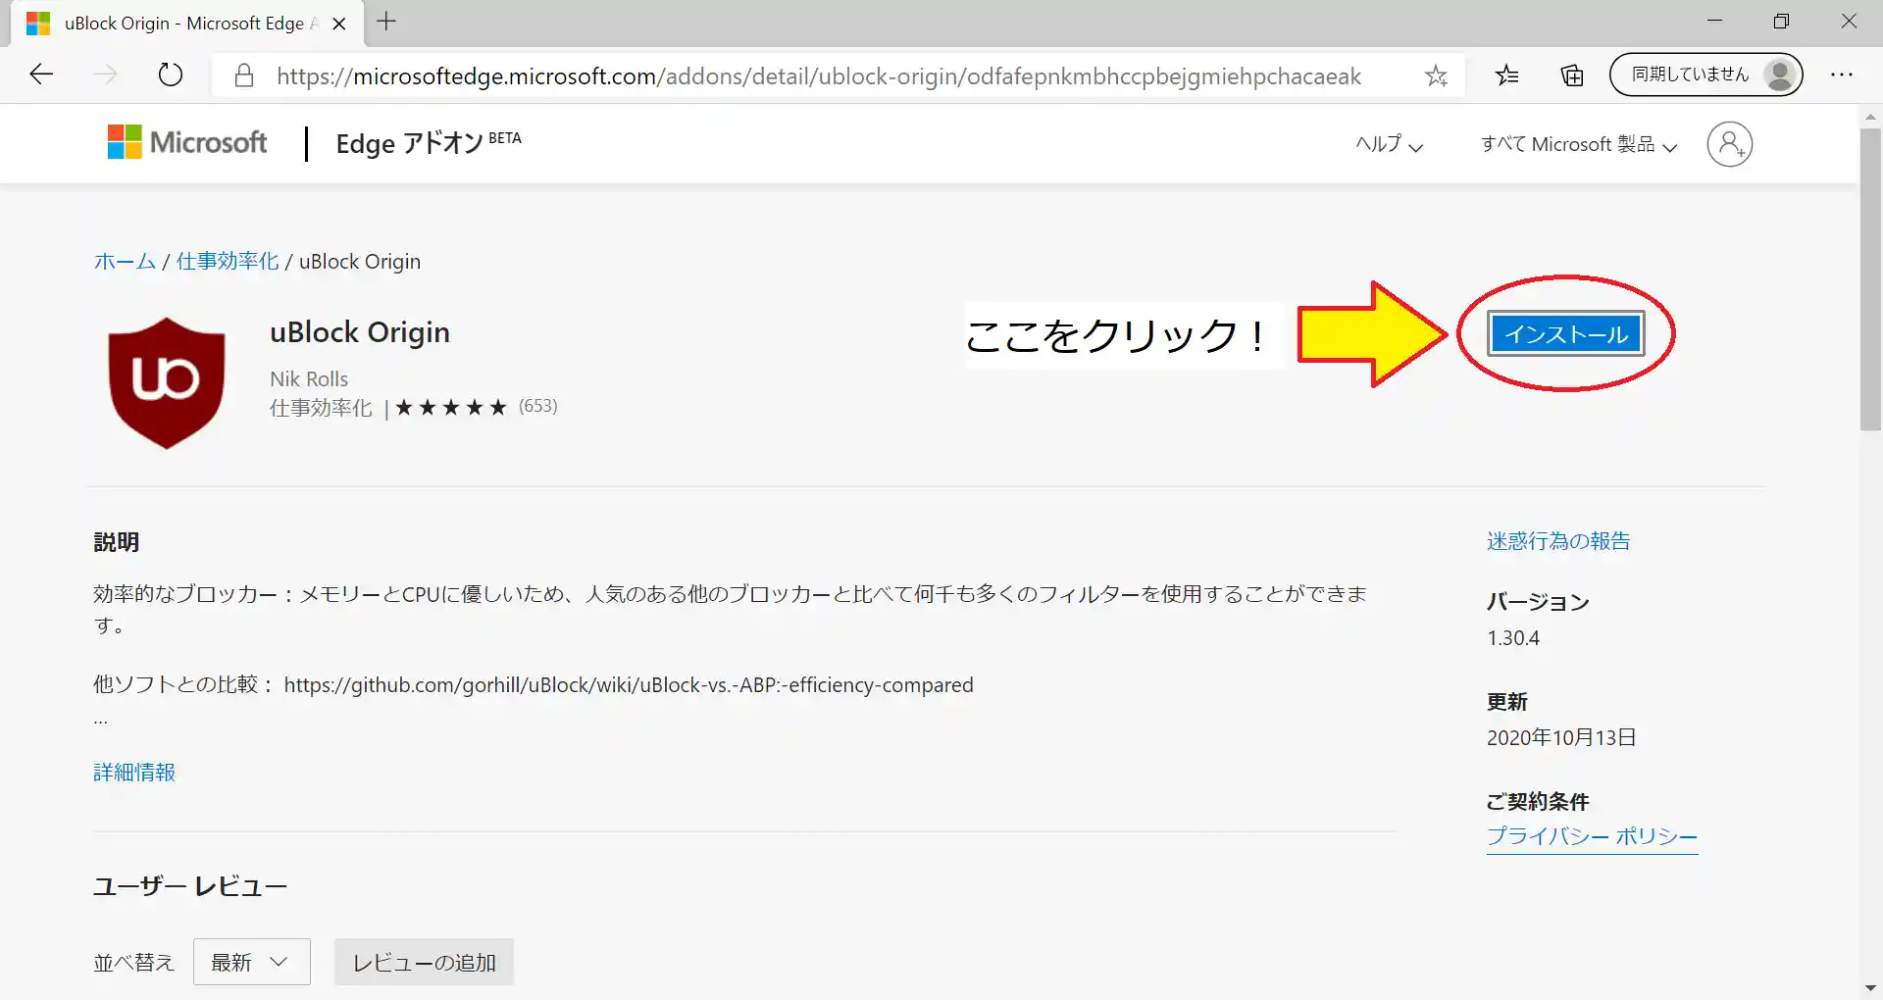Click the browser back arrow
Image resolution: width=1883 pixels, height=1000 pixels.
coord(41,75)
